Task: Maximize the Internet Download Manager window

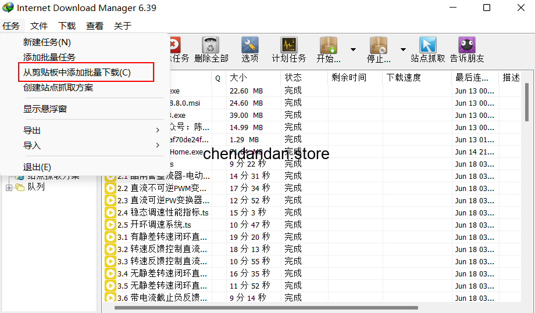Action: pyautogui.click(x=487, y=8)
